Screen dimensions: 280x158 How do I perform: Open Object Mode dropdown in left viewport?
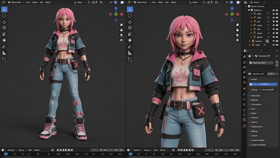16,2
